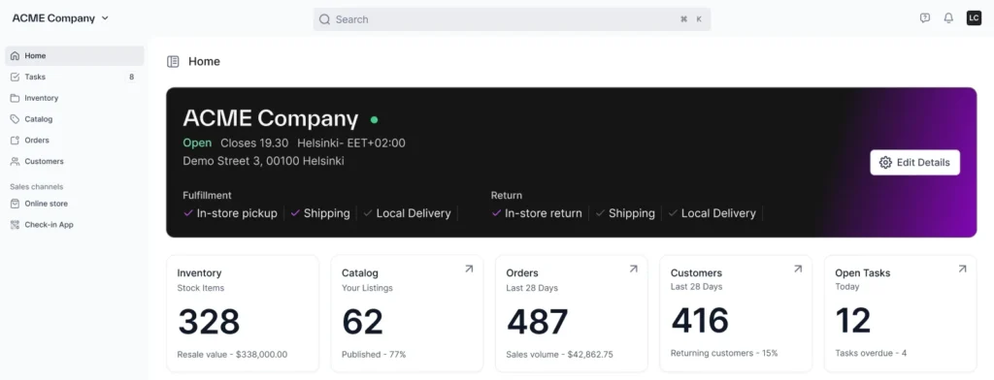Open Customers in sidebar
Image resolution: width=994 pixels, height=380 pixels.
click(x=75, y=162)
